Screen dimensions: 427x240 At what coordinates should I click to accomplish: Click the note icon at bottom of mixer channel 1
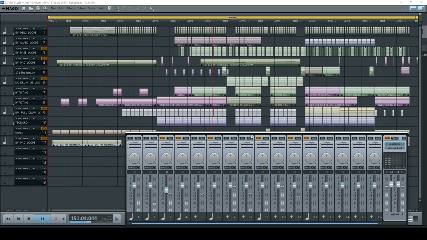pos(131,217)
